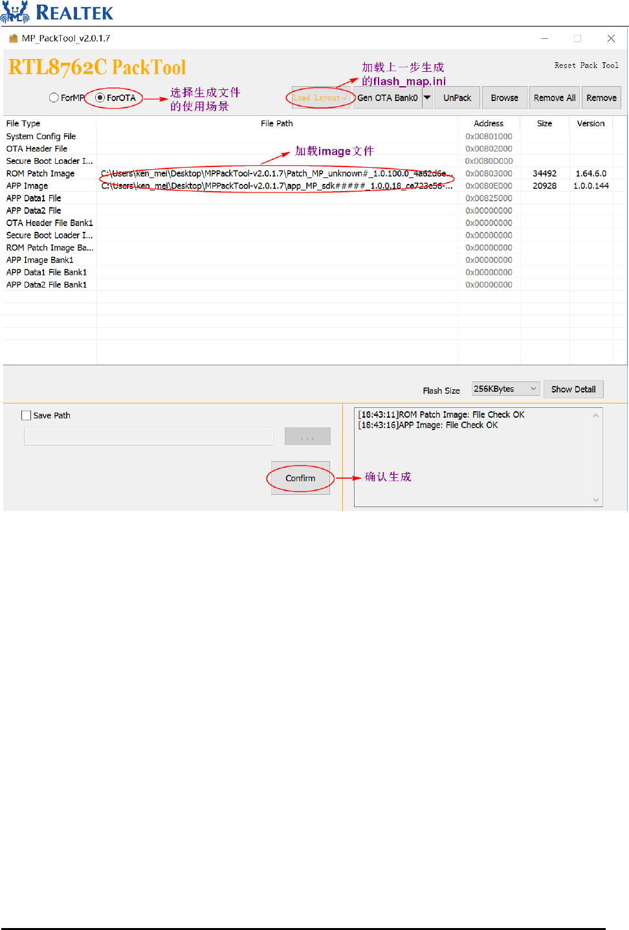Click the address 0x00803000 cell
Viewport: 629px width, 930px height.
click(489, 174)
